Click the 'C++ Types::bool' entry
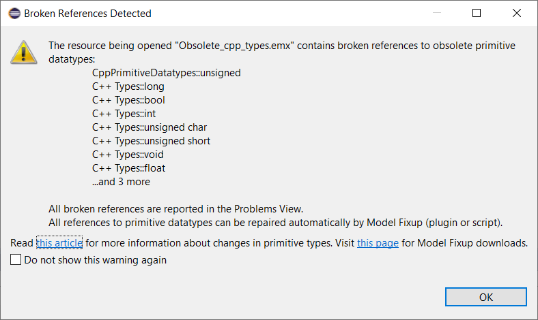 pos(128,100)
